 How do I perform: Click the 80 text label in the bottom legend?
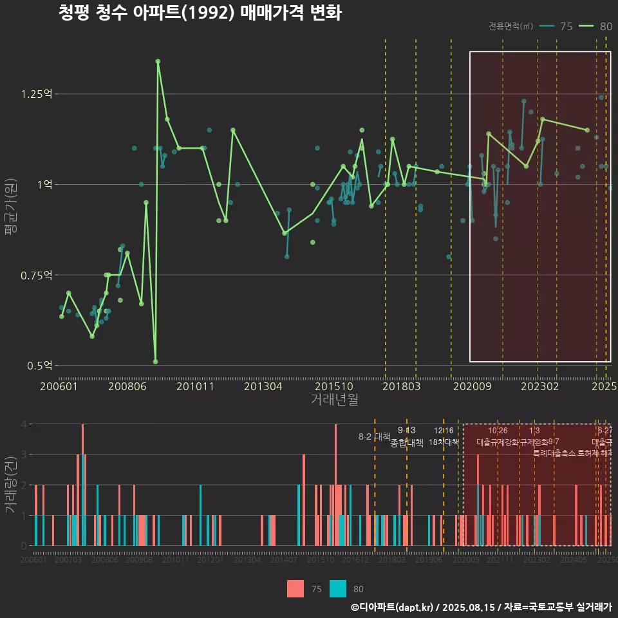pos(359,589)
